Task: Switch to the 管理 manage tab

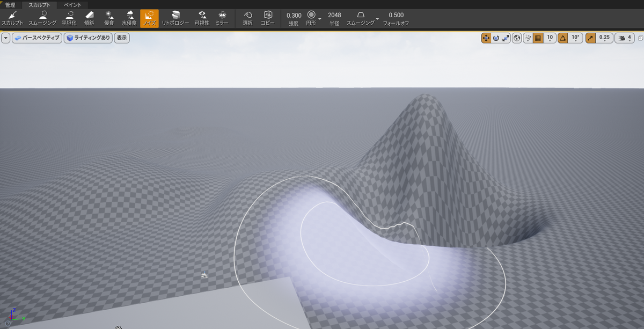Action: coord(10,4)
